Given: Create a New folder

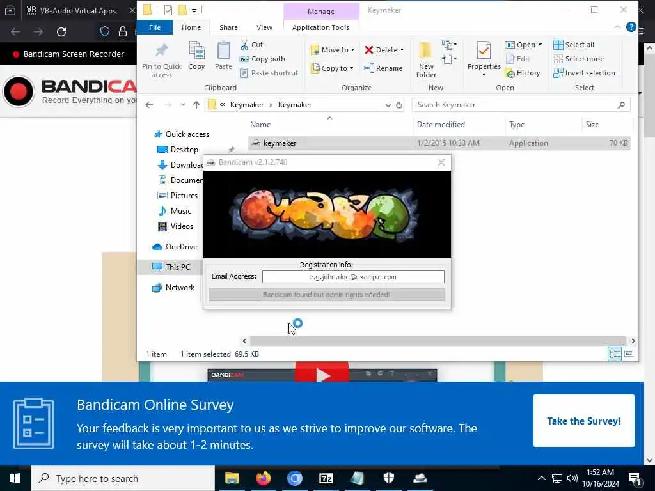Looking at the screenshot, I should pyautogui.click(x=425, y=59).
